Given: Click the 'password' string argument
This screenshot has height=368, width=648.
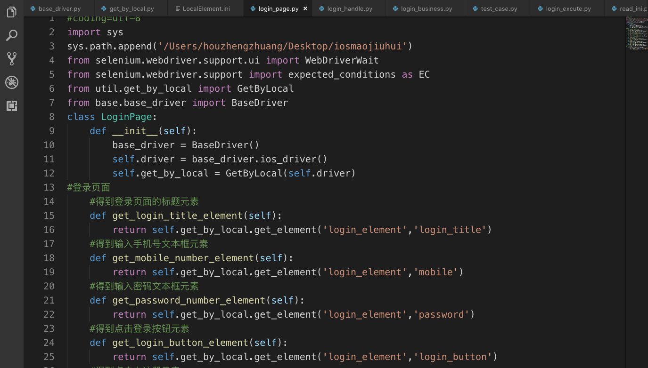Looking at the screenshot, I should click(x=441, y=314).
